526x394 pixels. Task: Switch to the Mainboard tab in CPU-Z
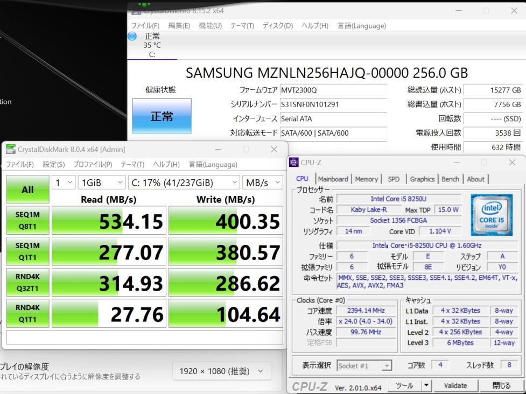click(x=333, y=179)
